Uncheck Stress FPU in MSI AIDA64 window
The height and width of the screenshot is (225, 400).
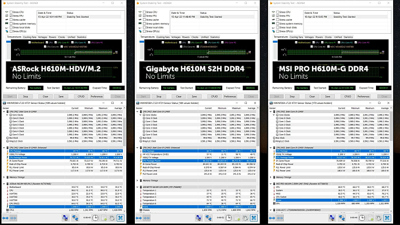pyautogui.click(x=278, y=16)
